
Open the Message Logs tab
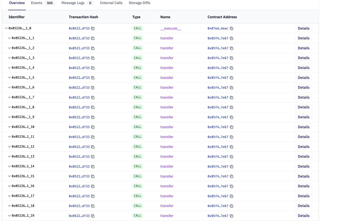77,3
